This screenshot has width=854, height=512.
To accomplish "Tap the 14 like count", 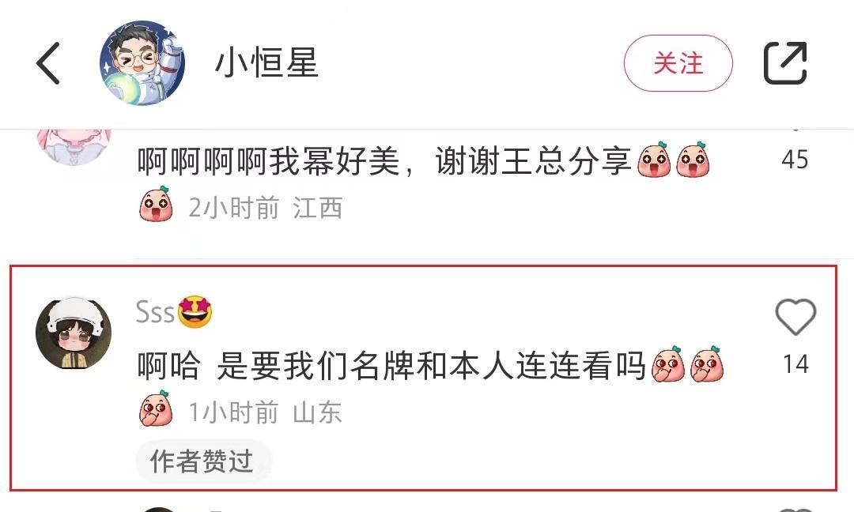I will pyautogui.click(x=795, y=364).
